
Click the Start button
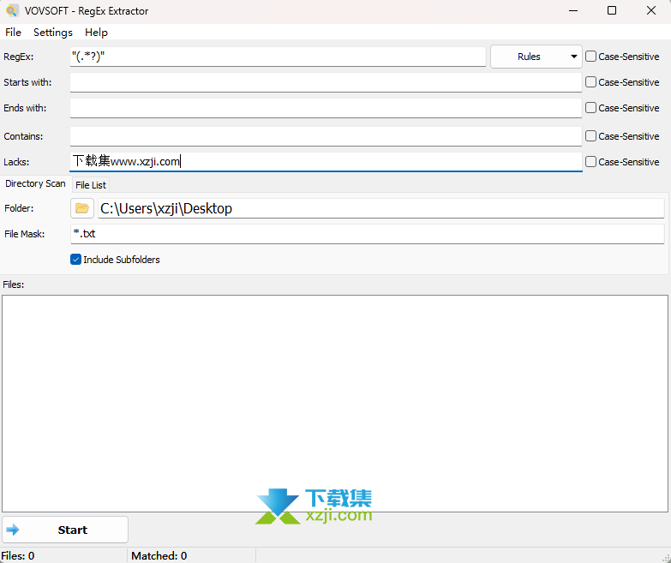(65, 530)
